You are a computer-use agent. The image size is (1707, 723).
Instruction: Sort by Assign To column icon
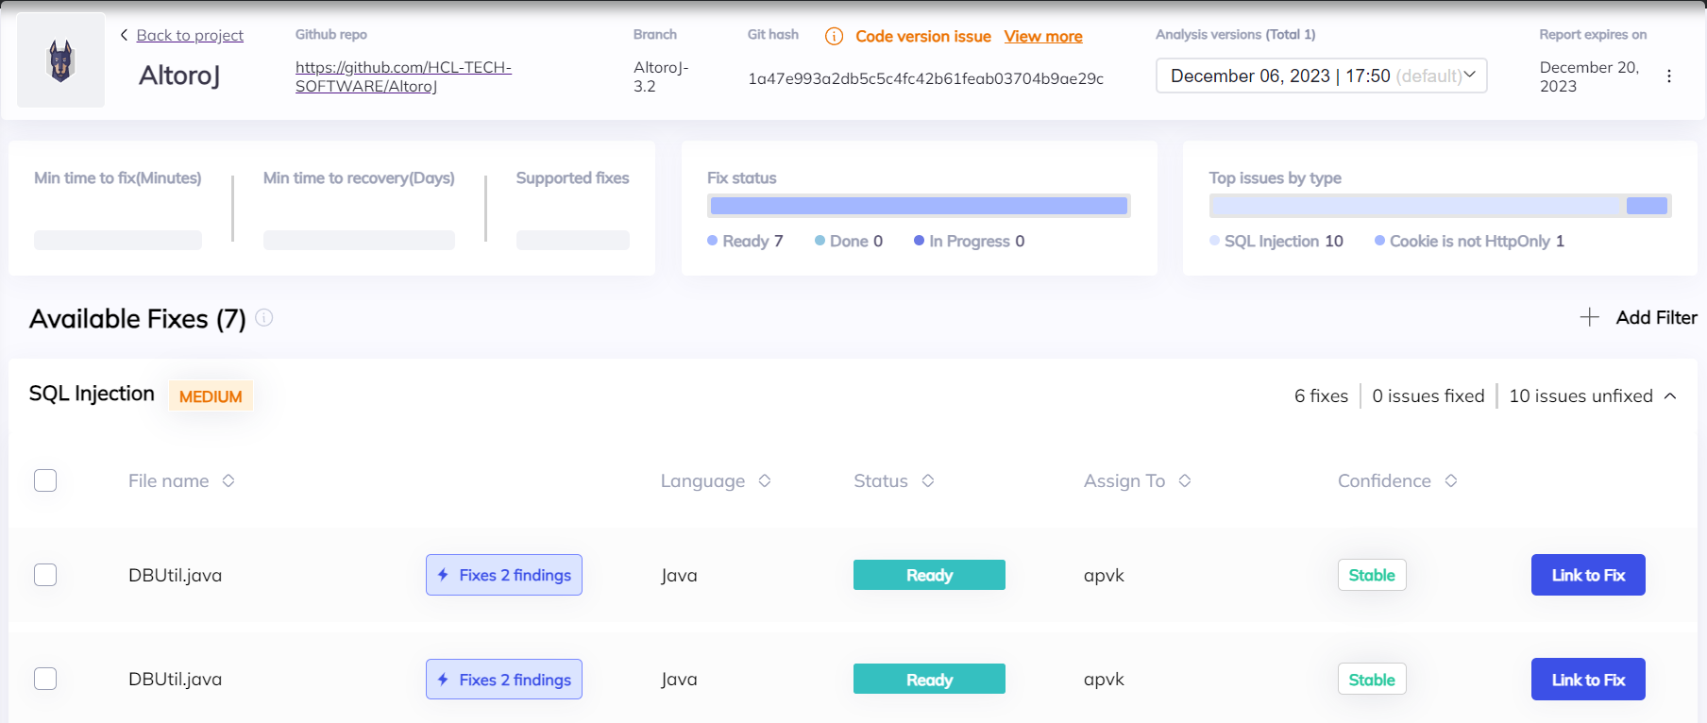(x=1185, y=480)
